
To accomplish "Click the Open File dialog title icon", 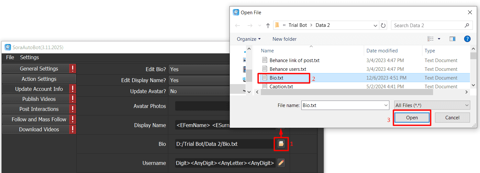I will [x=236, y=12].
